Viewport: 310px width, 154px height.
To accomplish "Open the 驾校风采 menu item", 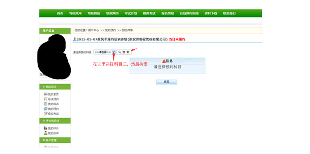I will coord(75,13).
